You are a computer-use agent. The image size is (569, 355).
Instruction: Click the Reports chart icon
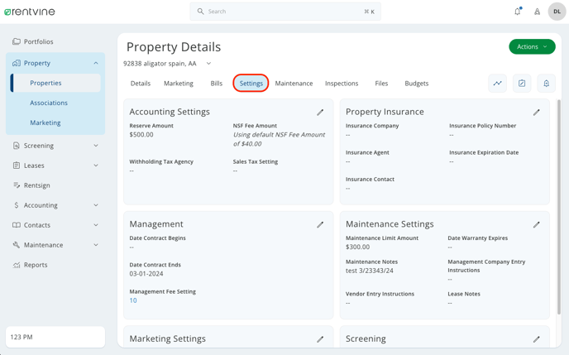click(x=17, y=265)
